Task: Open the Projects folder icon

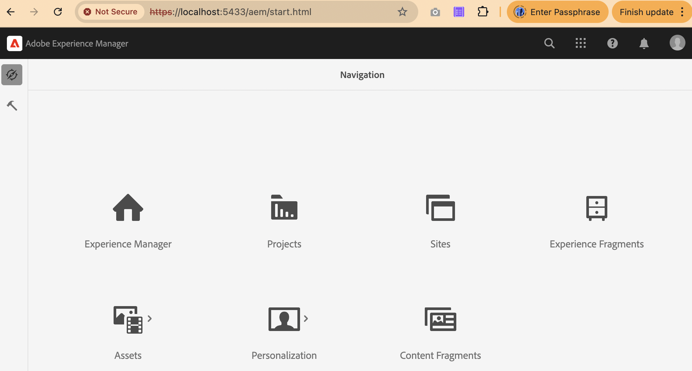Action: 284,207
